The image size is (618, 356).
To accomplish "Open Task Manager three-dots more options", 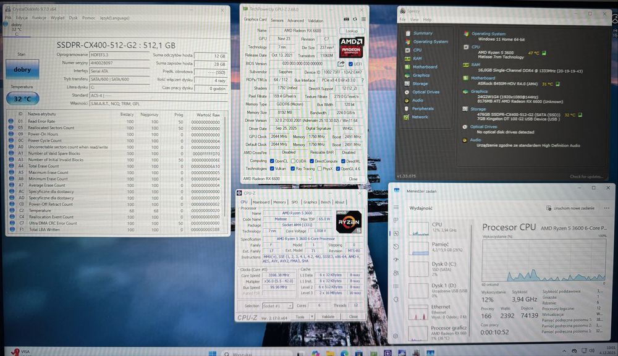I will pyautogui.click(x=606, y=208).
